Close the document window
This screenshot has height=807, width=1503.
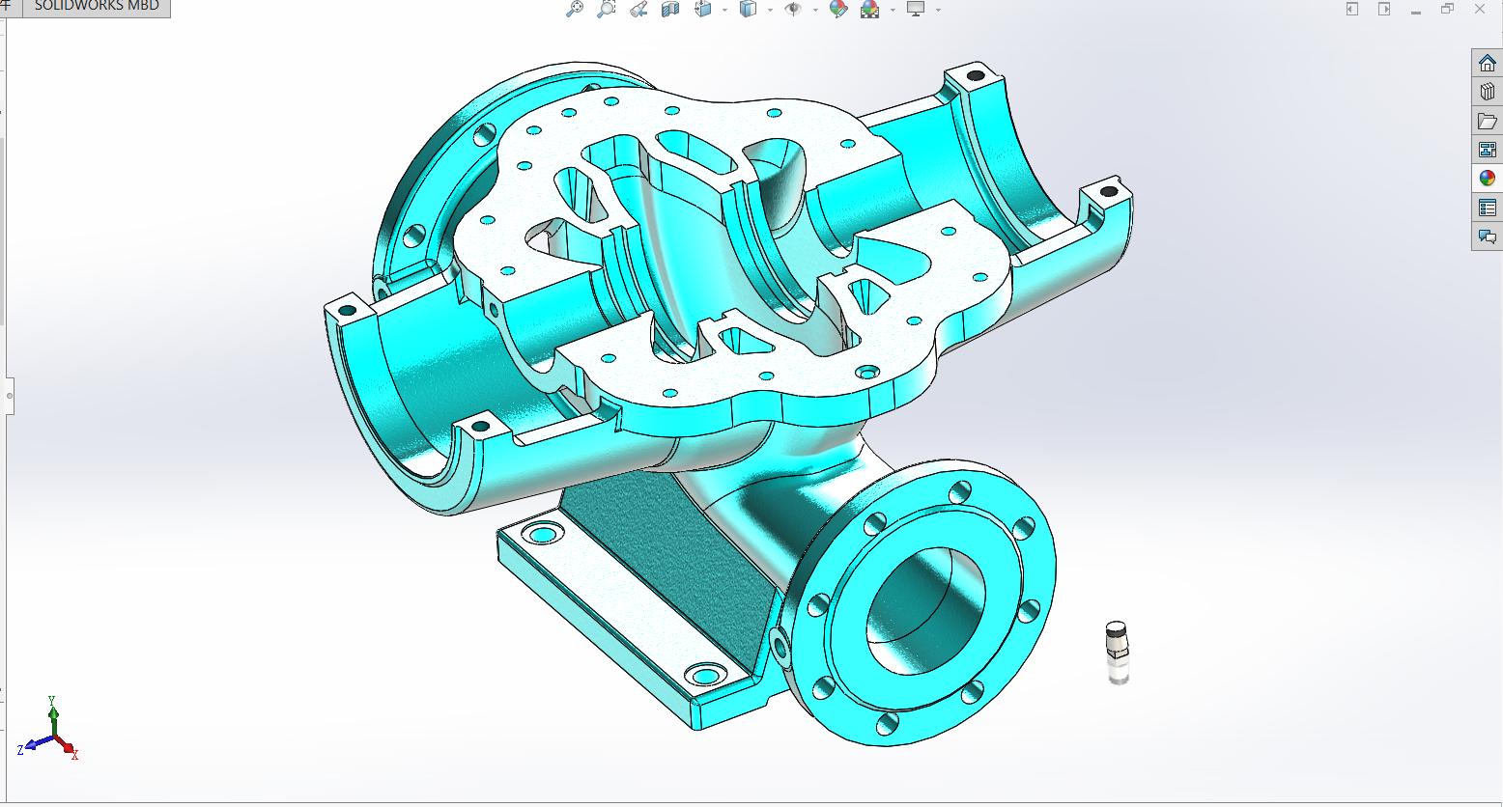point(1479,9)
